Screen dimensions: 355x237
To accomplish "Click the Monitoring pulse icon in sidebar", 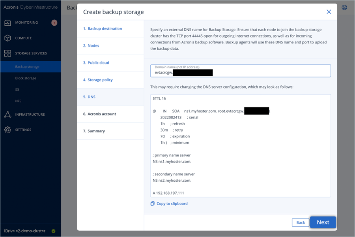I will tap(7, 23).
